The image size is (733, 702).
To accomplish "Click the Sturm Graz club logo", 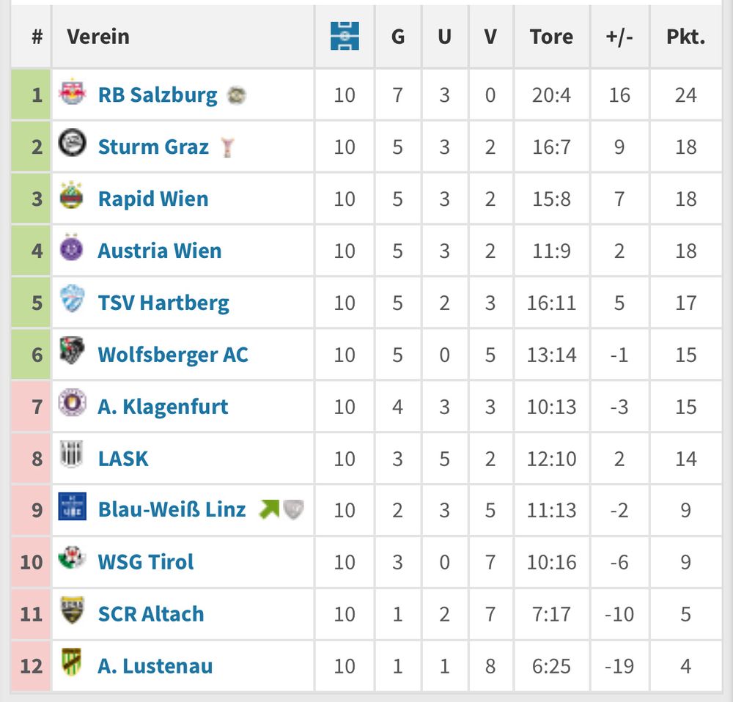I will pyautogui.click(x=72, y=143).
